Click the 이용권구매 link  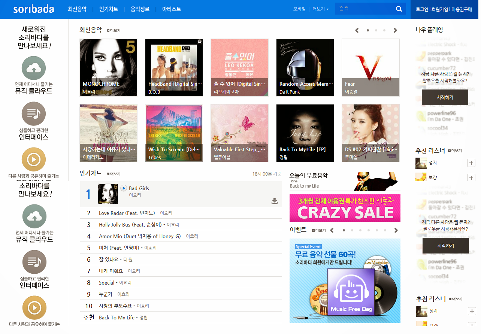coord(462,9)
